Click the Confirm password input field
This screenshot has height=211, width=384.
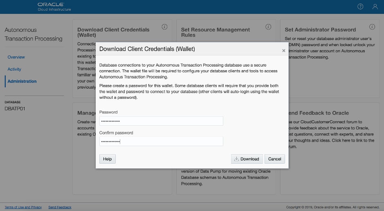coord(161,141)
